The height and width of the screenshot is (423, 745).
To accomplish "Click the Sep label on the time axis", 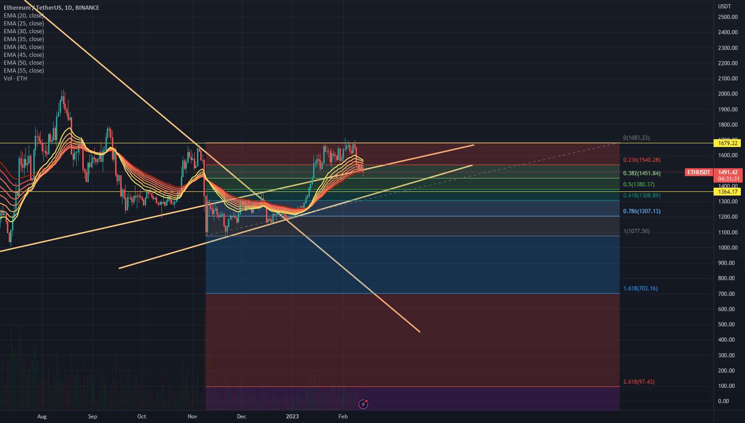I will [x=92, y=417].
